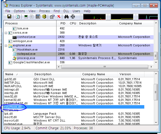This screenshot has height=134, width=161.
Task: Click the Refresh Now toolbar icon
Action: coord(18,17)
